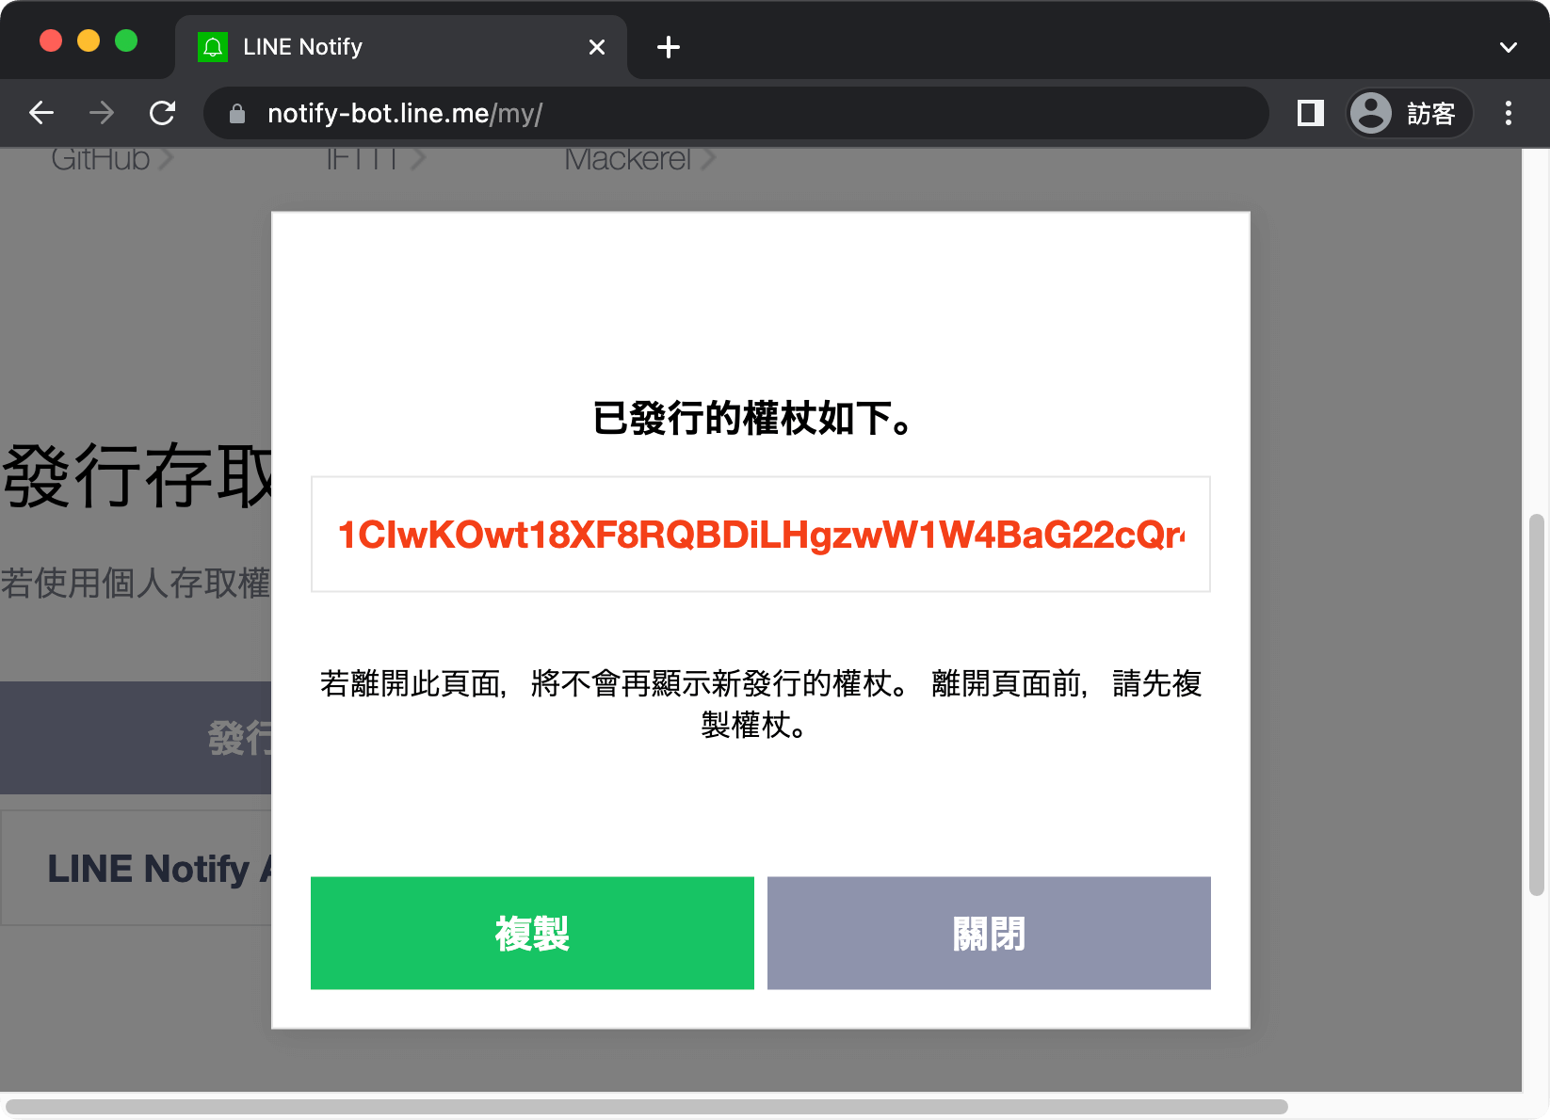Open Chrome's three-dot menu
1550x1120 pixels.
tap(1508, 113)
